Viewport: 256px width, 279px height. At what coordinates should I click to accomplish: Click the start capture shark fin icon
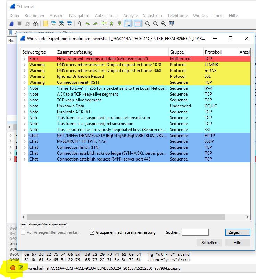pos(11,24)
